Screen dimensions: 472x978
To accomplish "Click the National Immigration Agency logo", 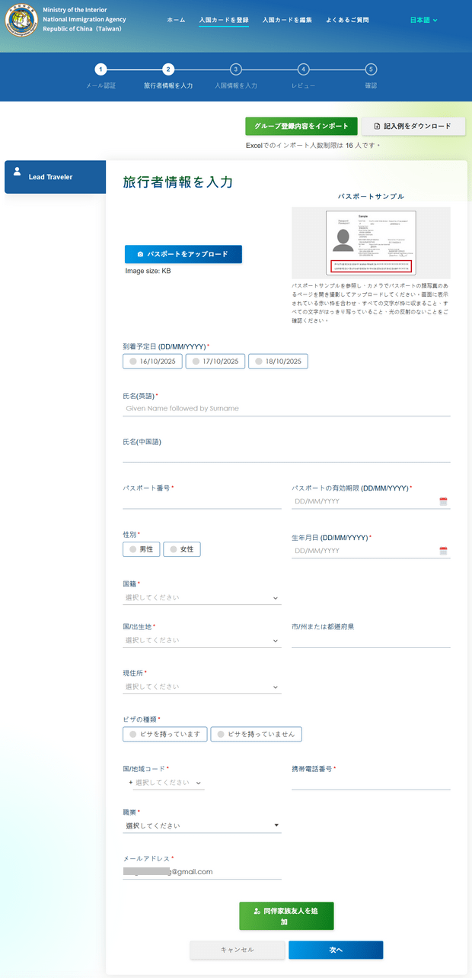I will [x=21, y=20].
